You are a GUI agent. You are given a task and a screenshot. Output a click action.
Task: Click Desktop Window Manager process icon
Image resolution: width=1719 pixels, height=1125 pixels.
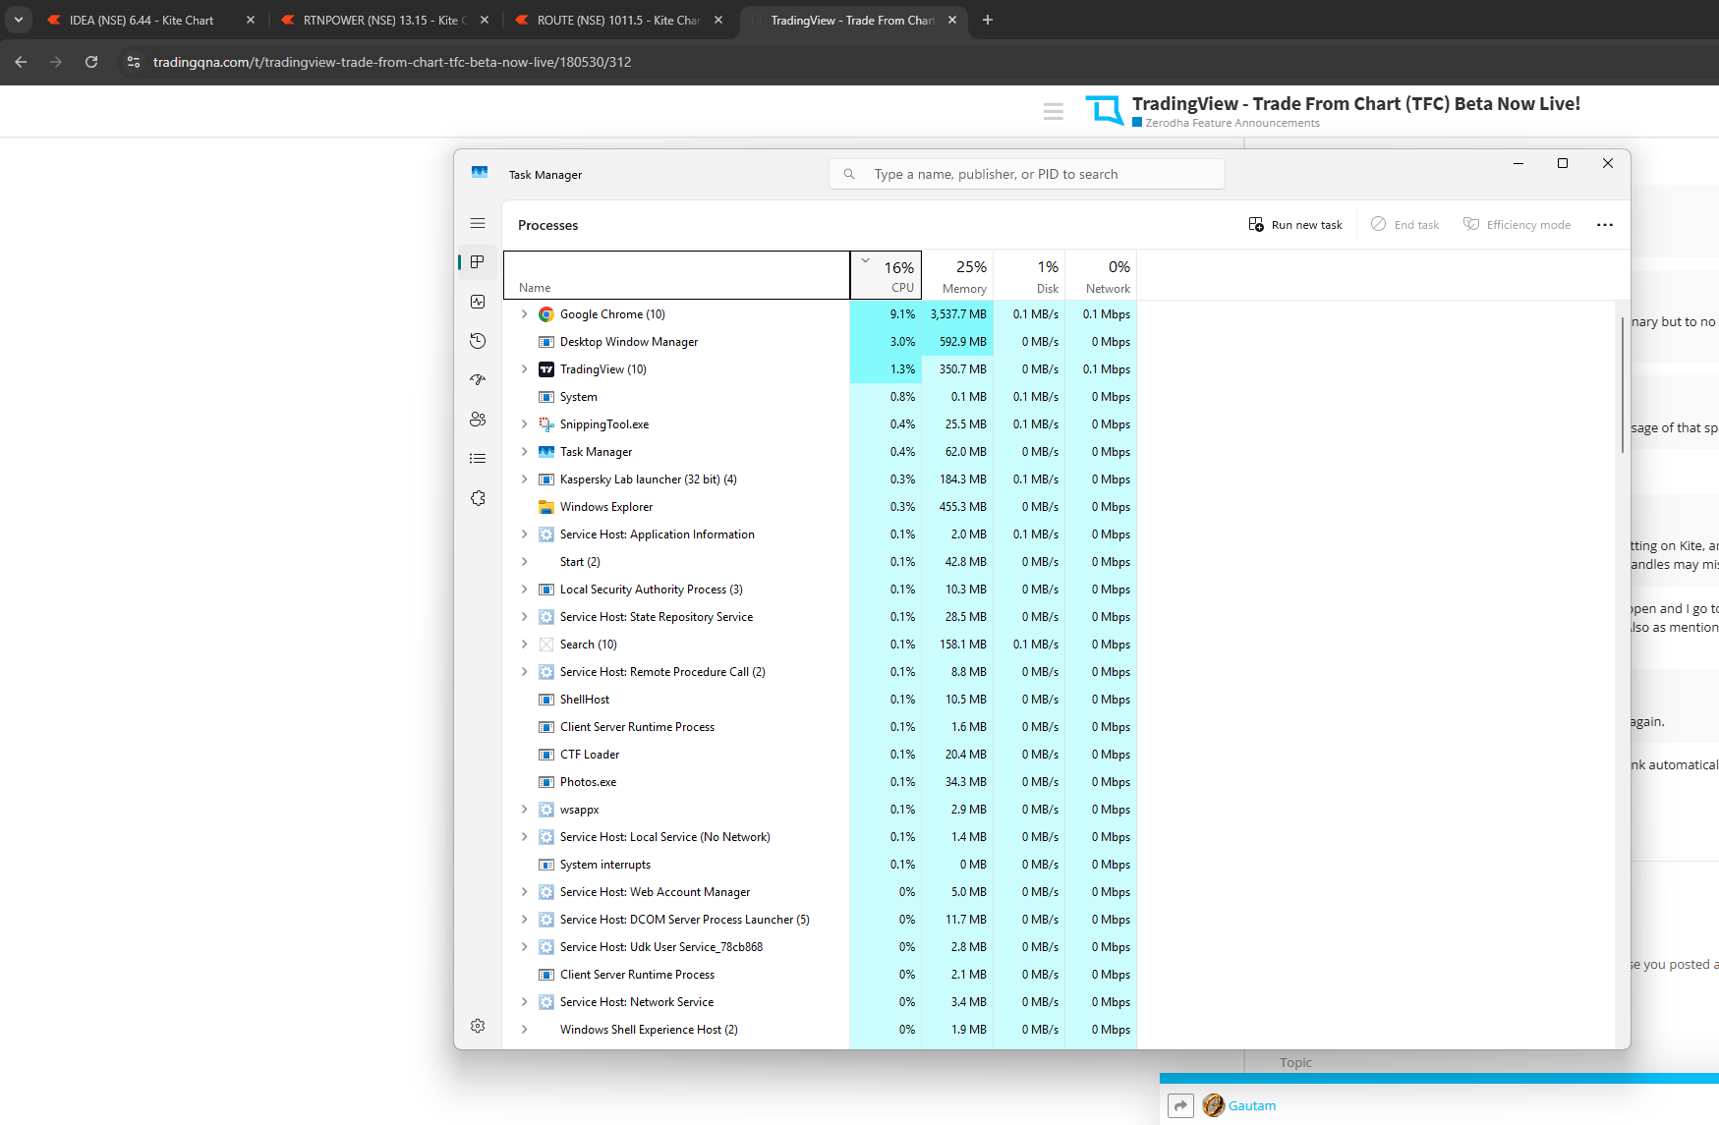[546, 342]
